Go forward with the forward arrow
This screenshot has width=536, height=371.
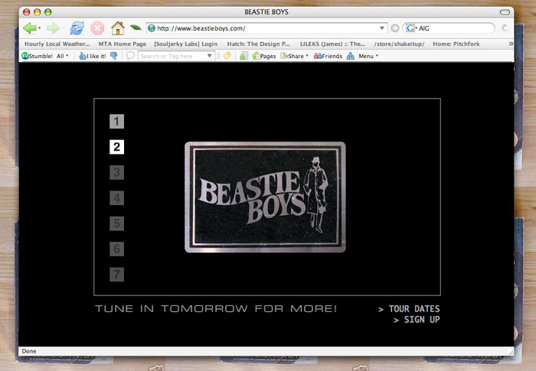click(54, 28)
